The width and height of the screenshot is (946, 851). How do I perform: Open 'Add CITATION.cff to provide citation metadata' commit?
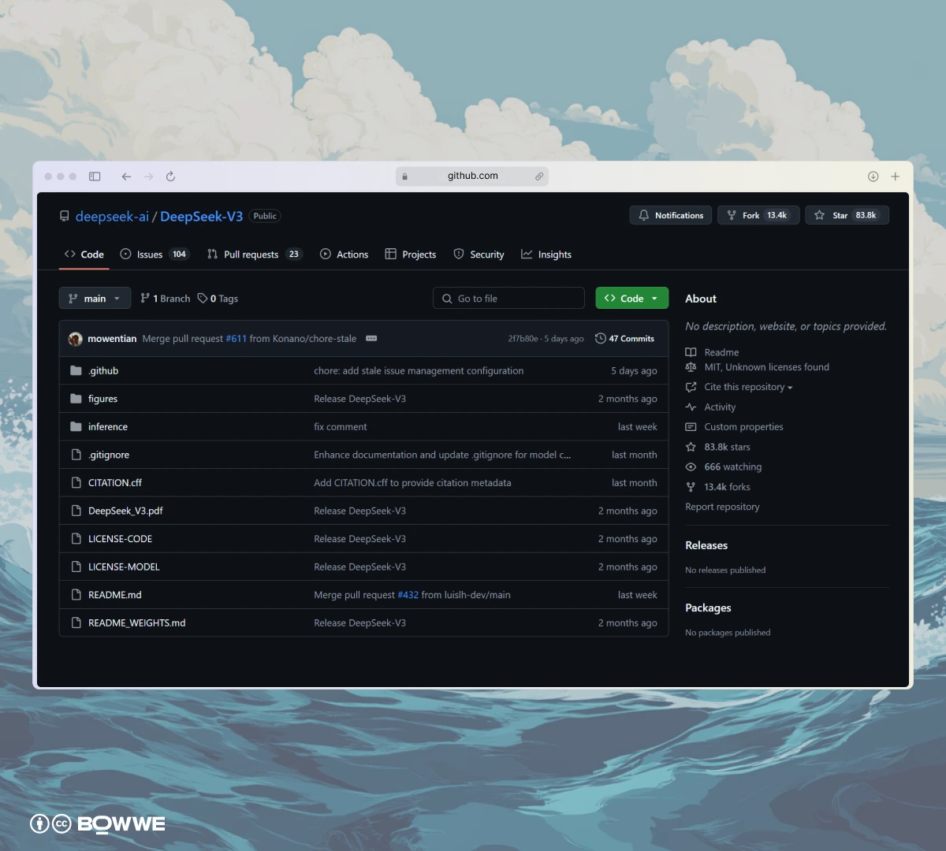[412, 483]
